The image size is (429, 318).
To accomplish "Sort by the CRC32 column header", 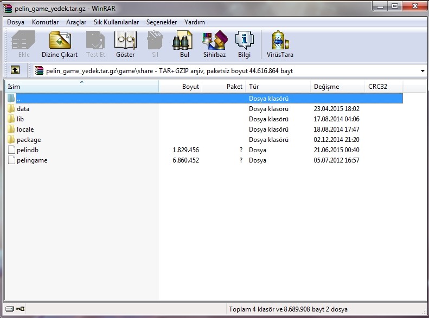I will 384,87.
